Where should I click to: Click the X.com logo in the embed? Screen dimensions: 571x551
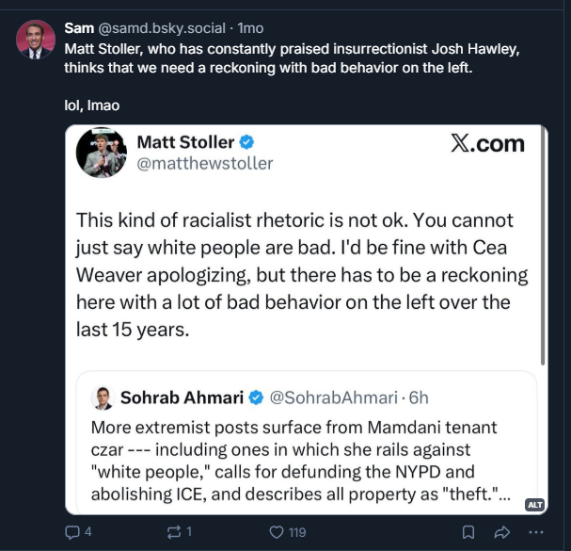(487, 144)
